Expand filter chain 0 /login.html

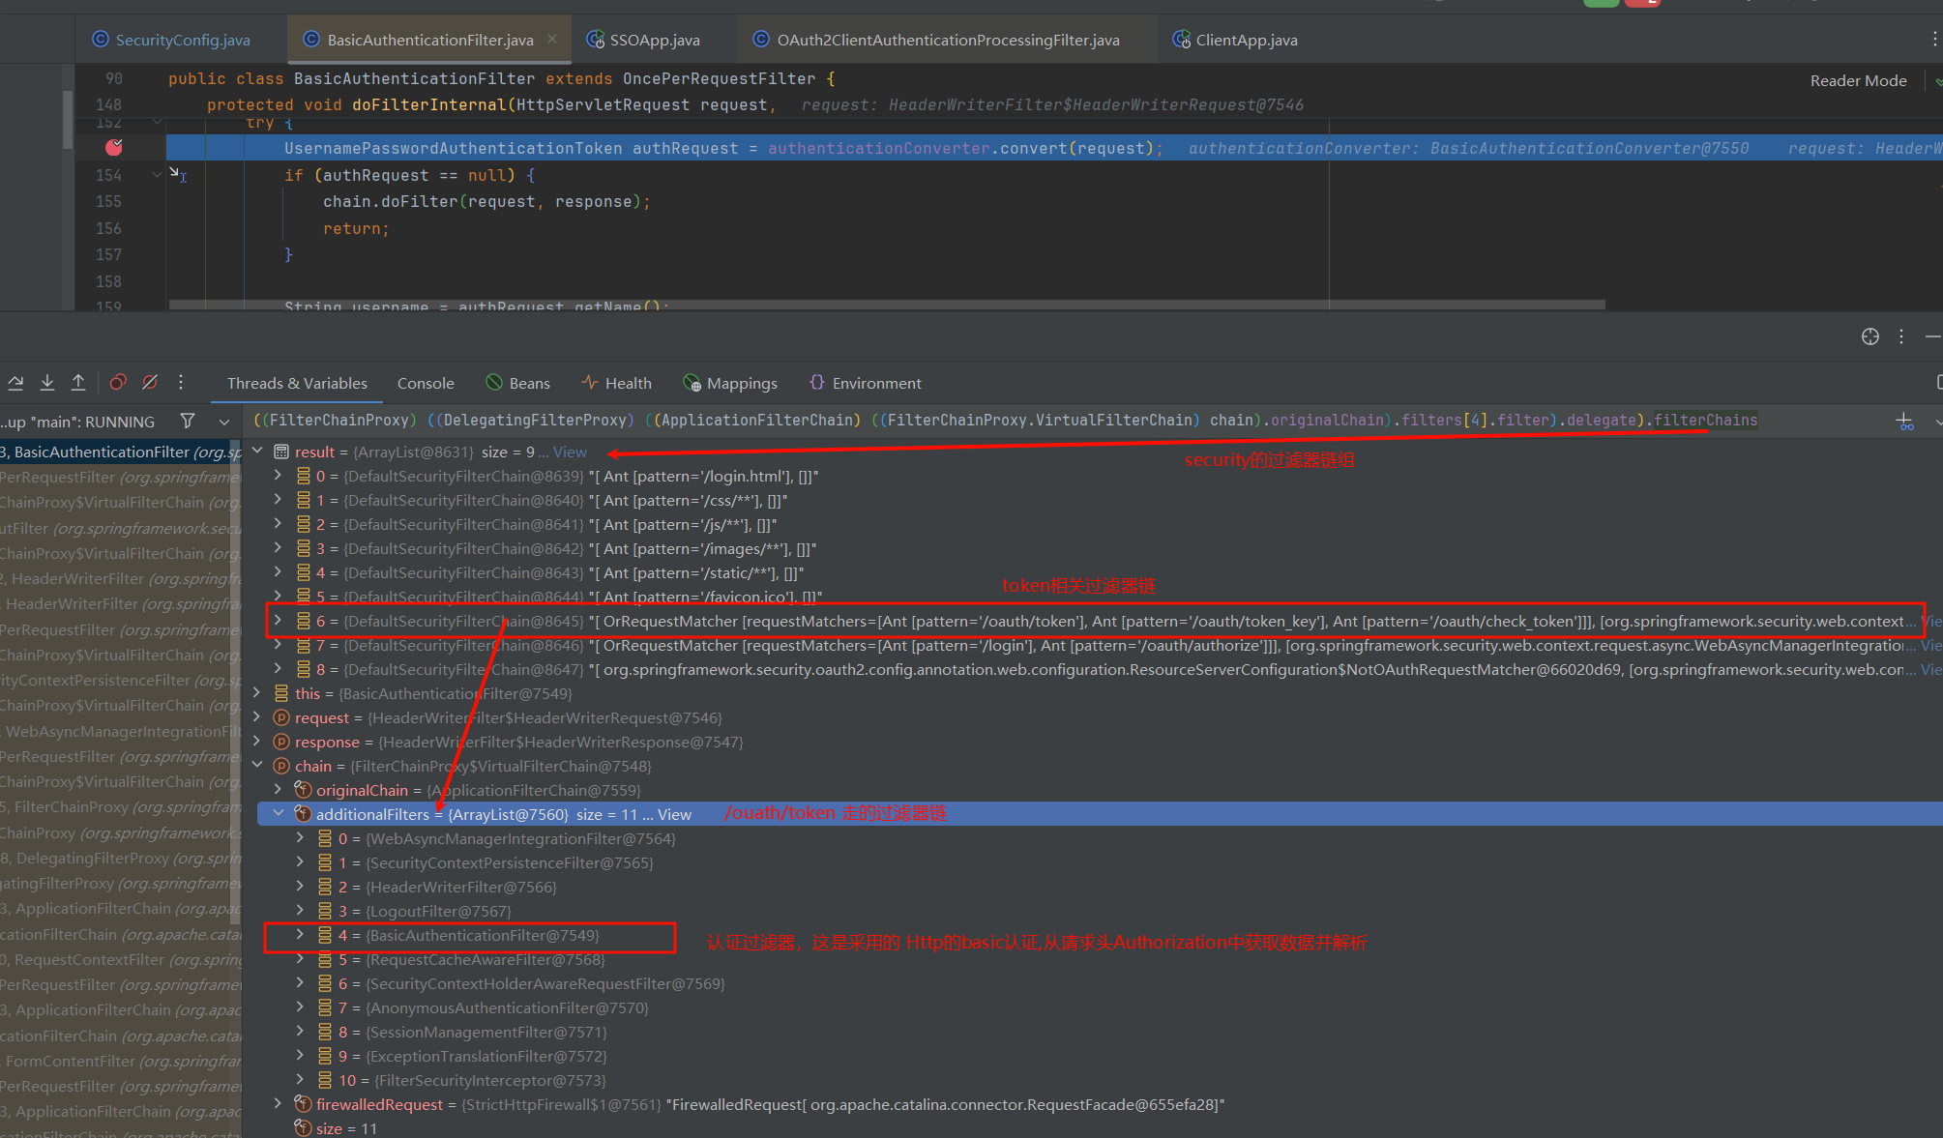pyautogui.click(x=279, y=476)
